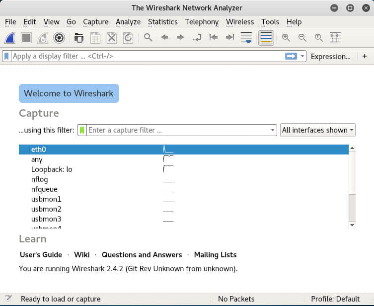Click the display filter bookmark icon
Screen dimensions: 374x306
[7, 56]
